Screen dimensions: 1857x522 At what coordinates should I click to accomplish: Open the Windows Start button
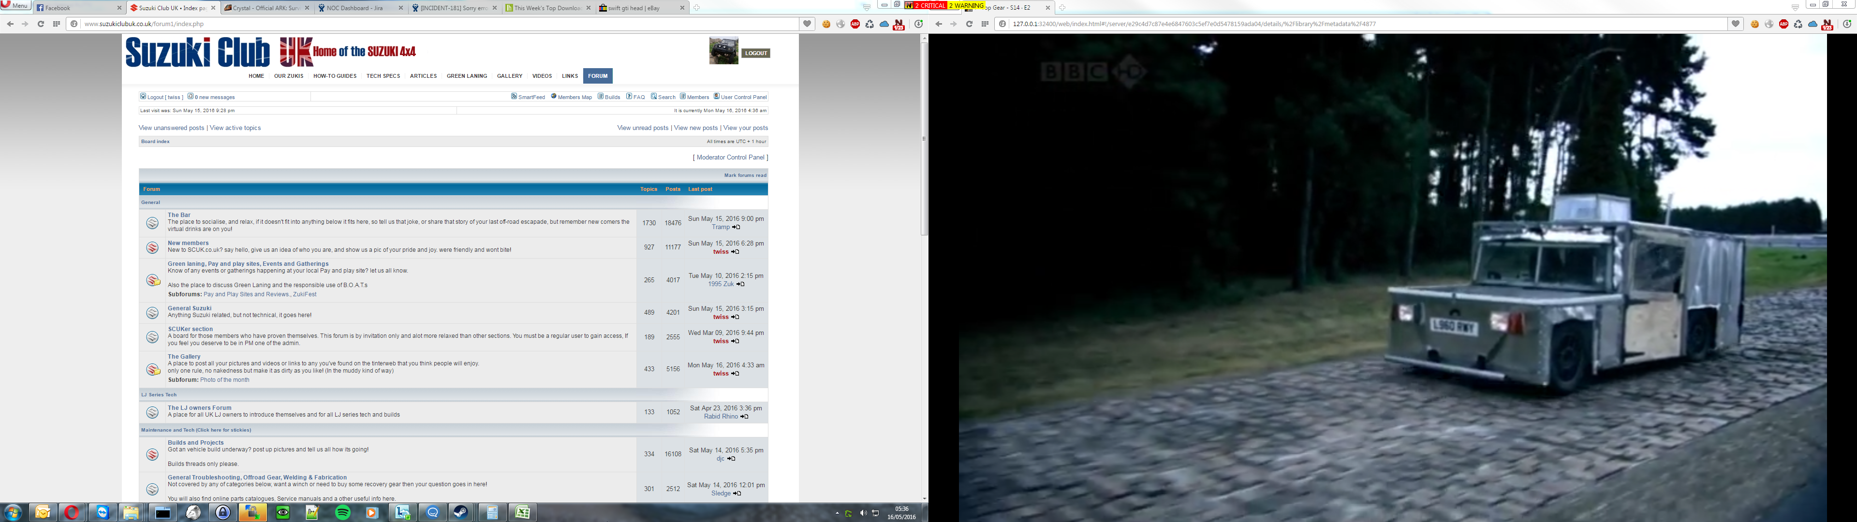coord(12,513)
